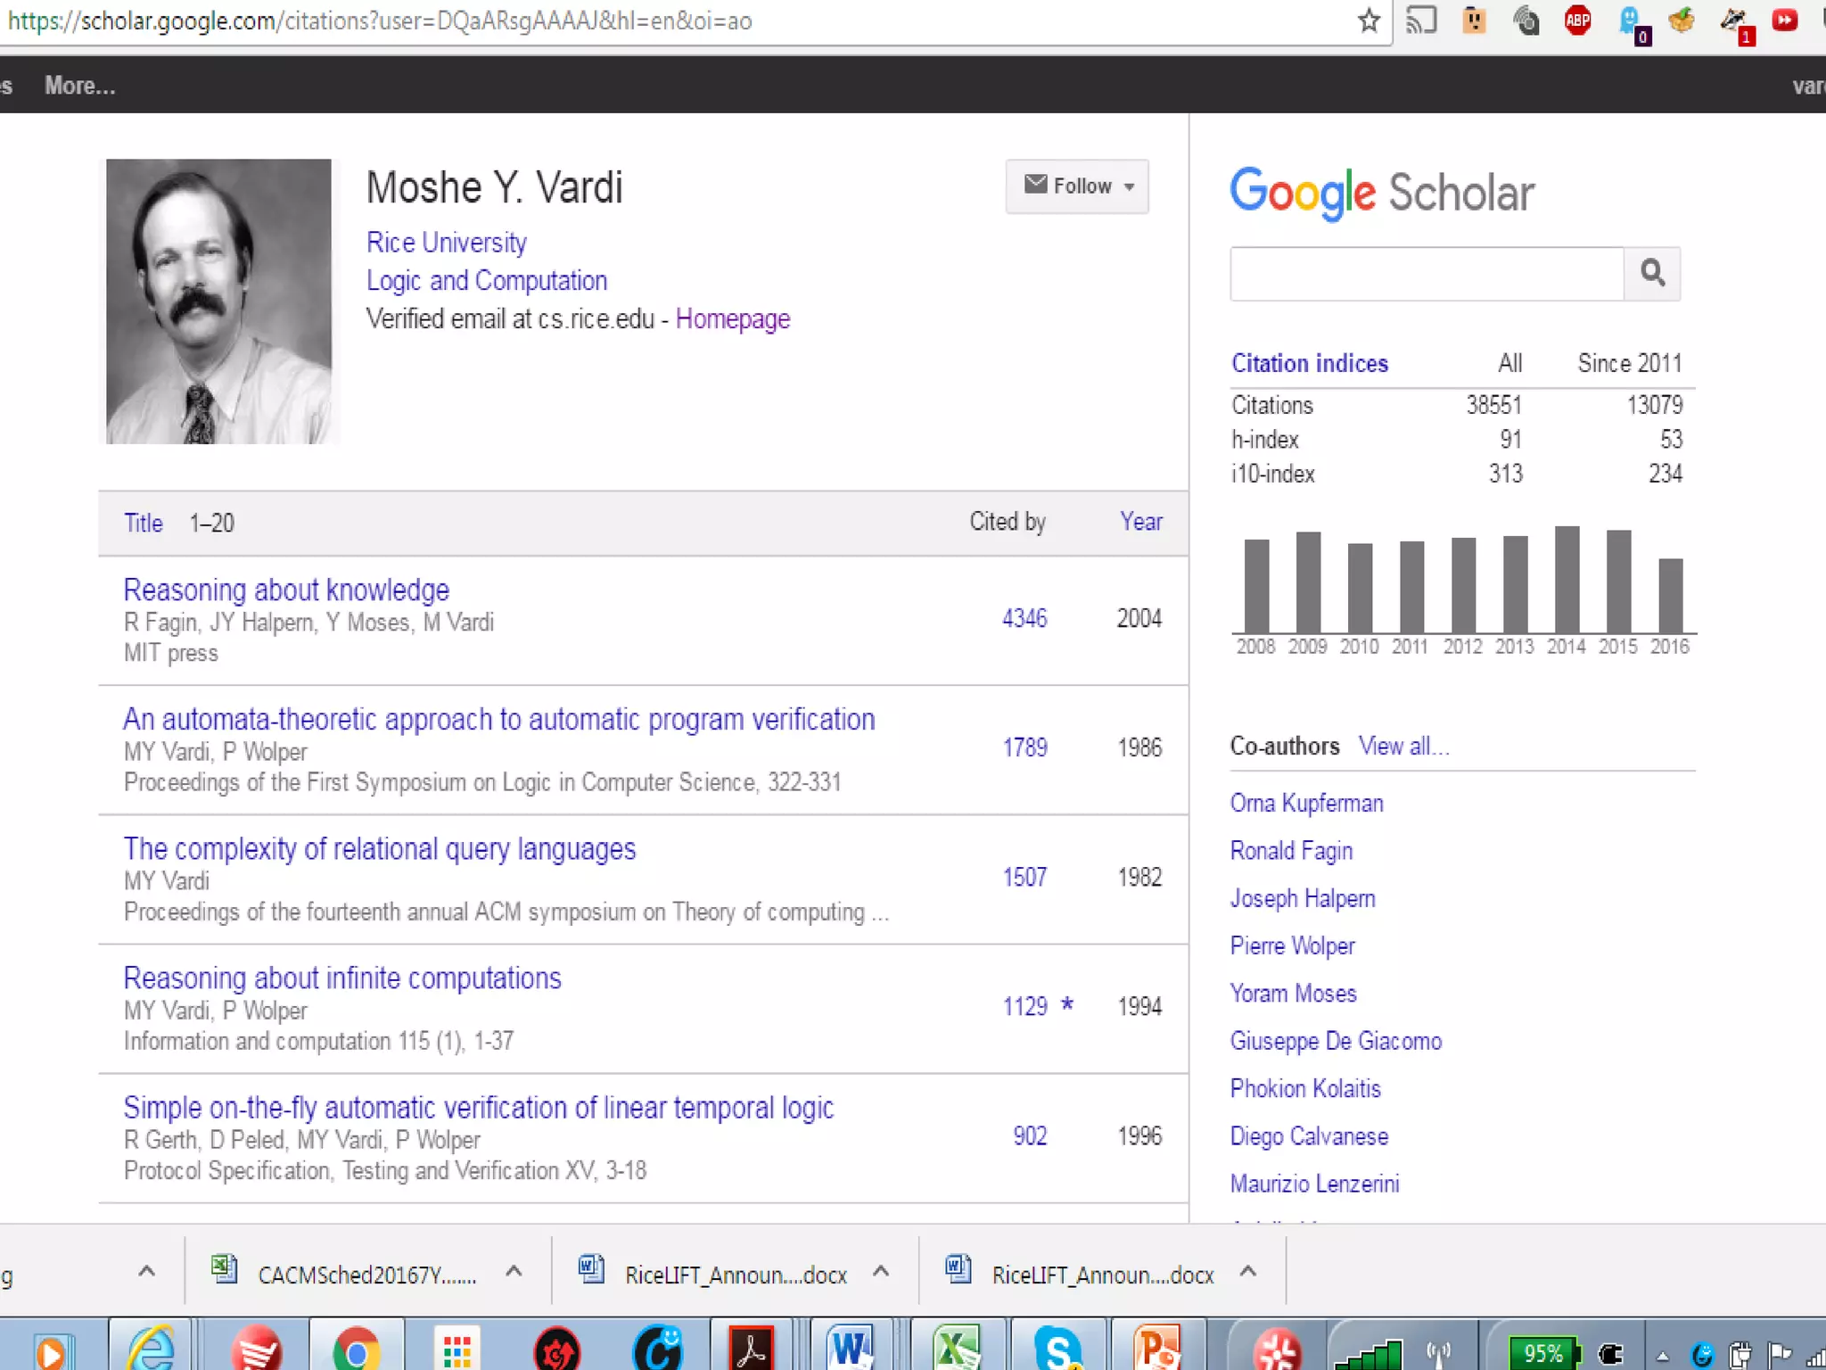Sort publications by the Year column
This screenshot has width=1826, height=1370.
pos(1140,522)
